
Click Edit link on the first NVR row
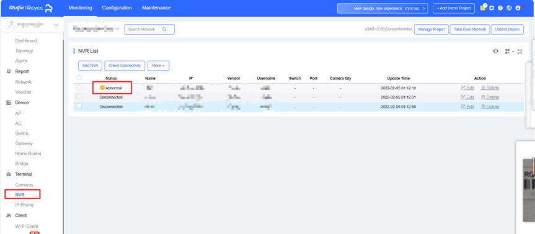467,88
